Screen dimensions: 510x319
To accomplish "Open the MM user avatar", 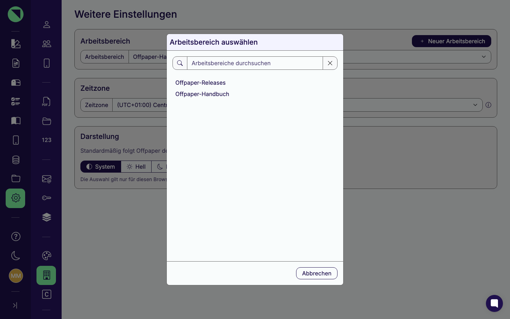I will pyautogui.click(x=16, y=276).
